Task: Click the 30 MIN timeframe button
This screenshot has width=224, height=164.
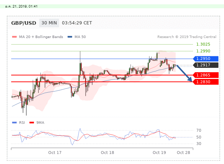Action: click(x=49, y=23)
